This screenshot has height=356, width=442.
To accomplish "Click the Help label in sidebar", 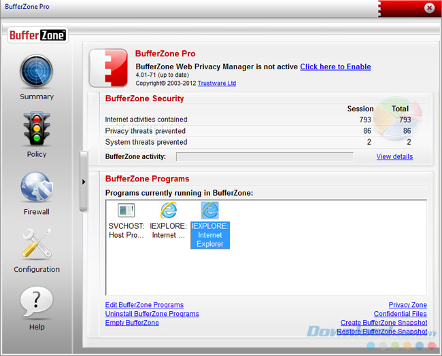I will [37, 327].
